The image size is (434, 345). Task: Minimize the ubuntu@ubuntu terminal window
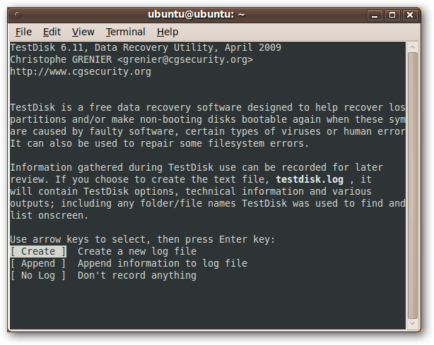(x=375, y=15)
